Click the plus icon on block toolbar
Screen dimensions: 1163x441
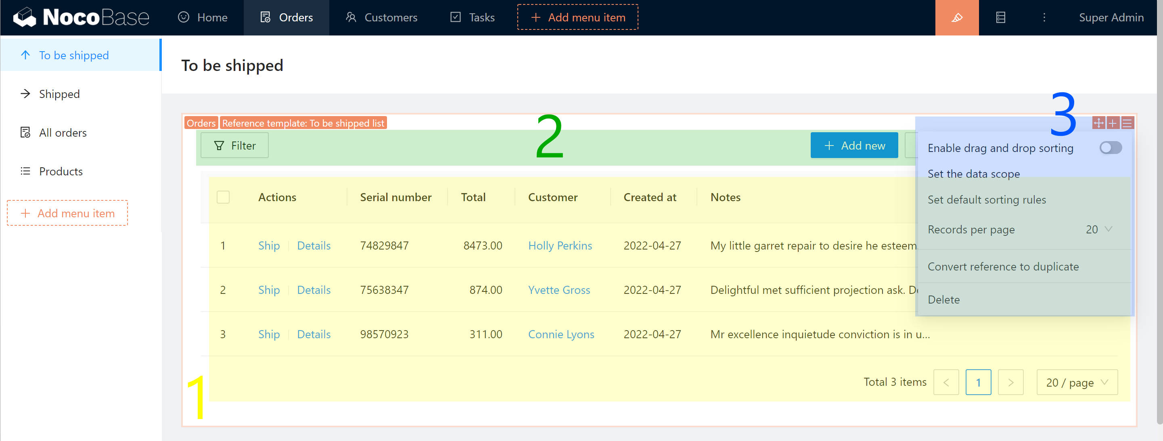(x=1113, y=123)
